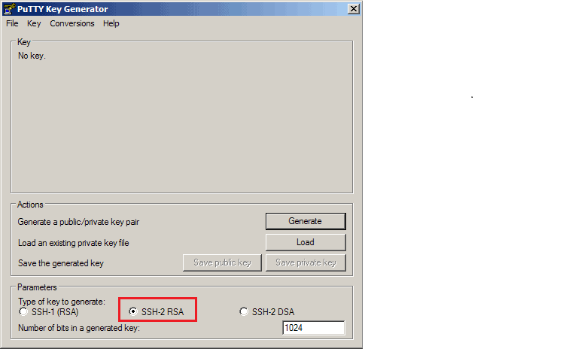Open the Conversions menu
578x361 pixels.
(72, 23)
